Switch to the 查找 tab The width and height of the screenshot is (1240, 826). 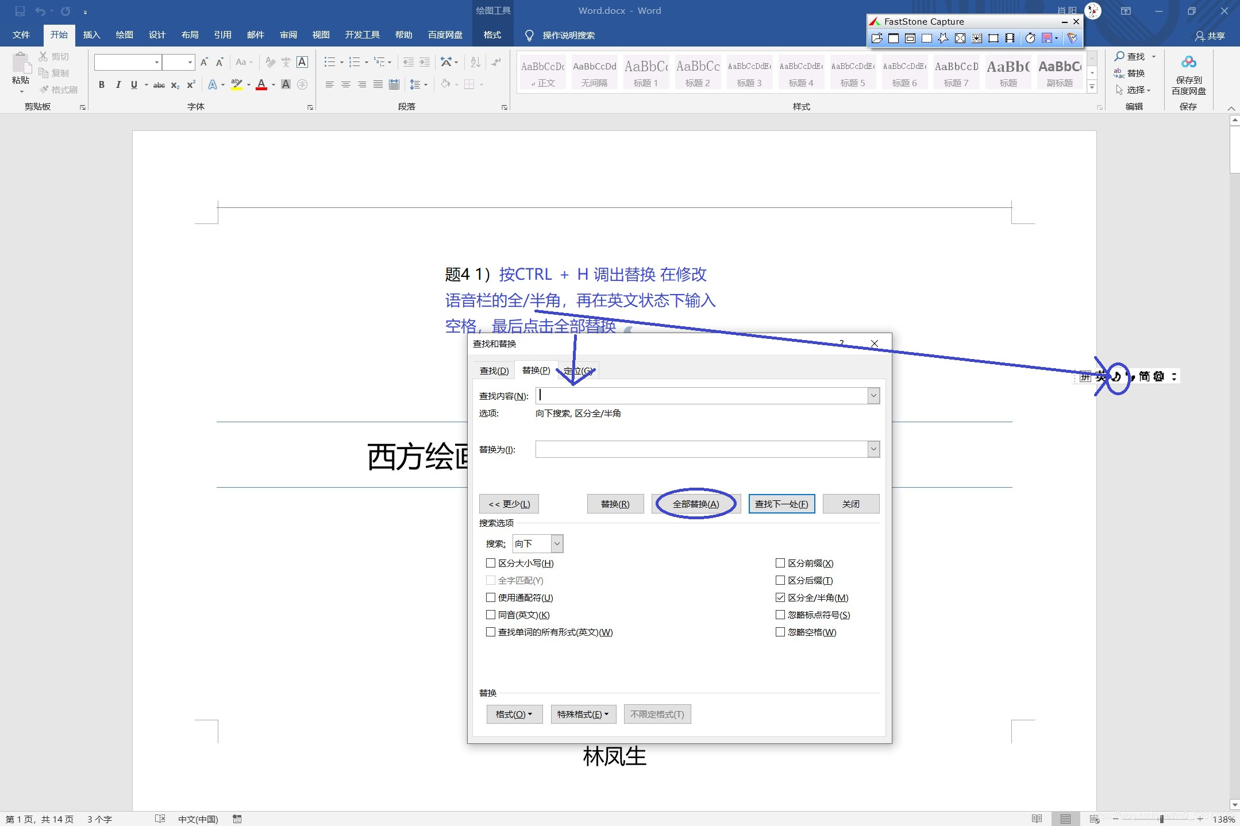click(x=493, y=370)
